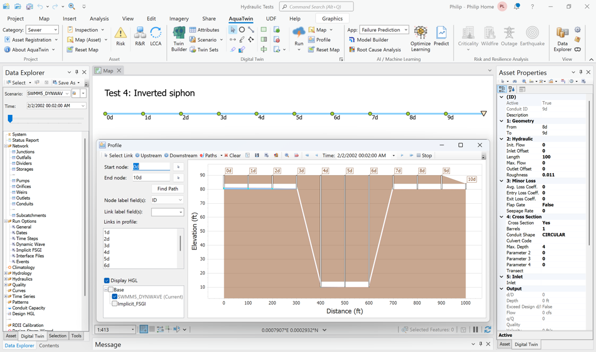Uncheck SWMM5_DYNWAVE (Current) checkbox
Image resolution: width=596 pixels, height=352 pixels.
point(115,297)
